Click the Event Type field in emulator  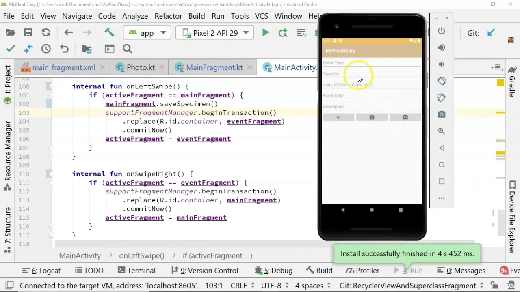click(372, 63)
